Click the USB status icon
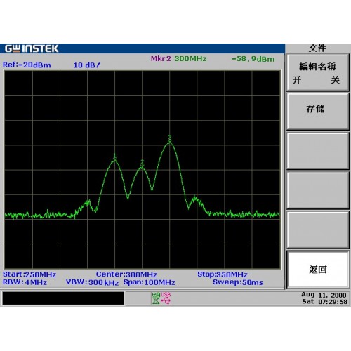The height and width of the screenshot is (351, 351). [x=166, y=298]
